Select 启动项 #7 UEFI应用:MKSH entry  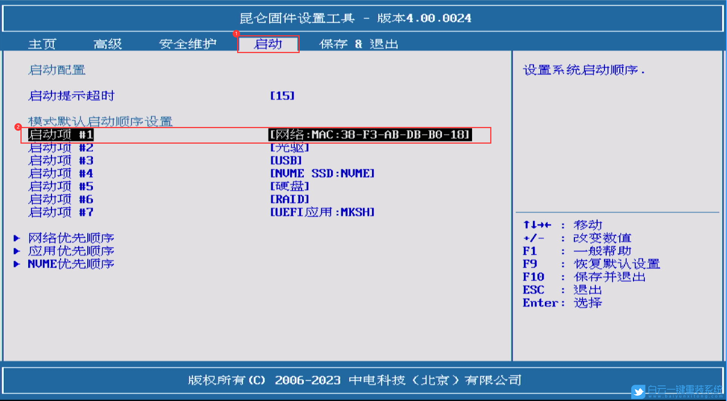322,212
